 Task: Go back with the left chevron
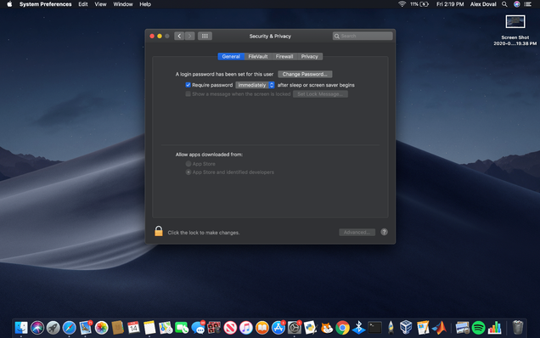[x=179, y=36]
